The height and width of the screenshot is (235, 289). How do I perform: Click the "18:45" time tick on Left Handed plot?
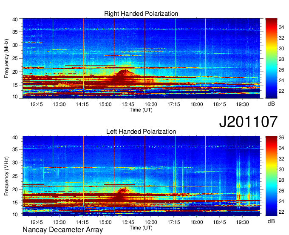pos(220,222)
